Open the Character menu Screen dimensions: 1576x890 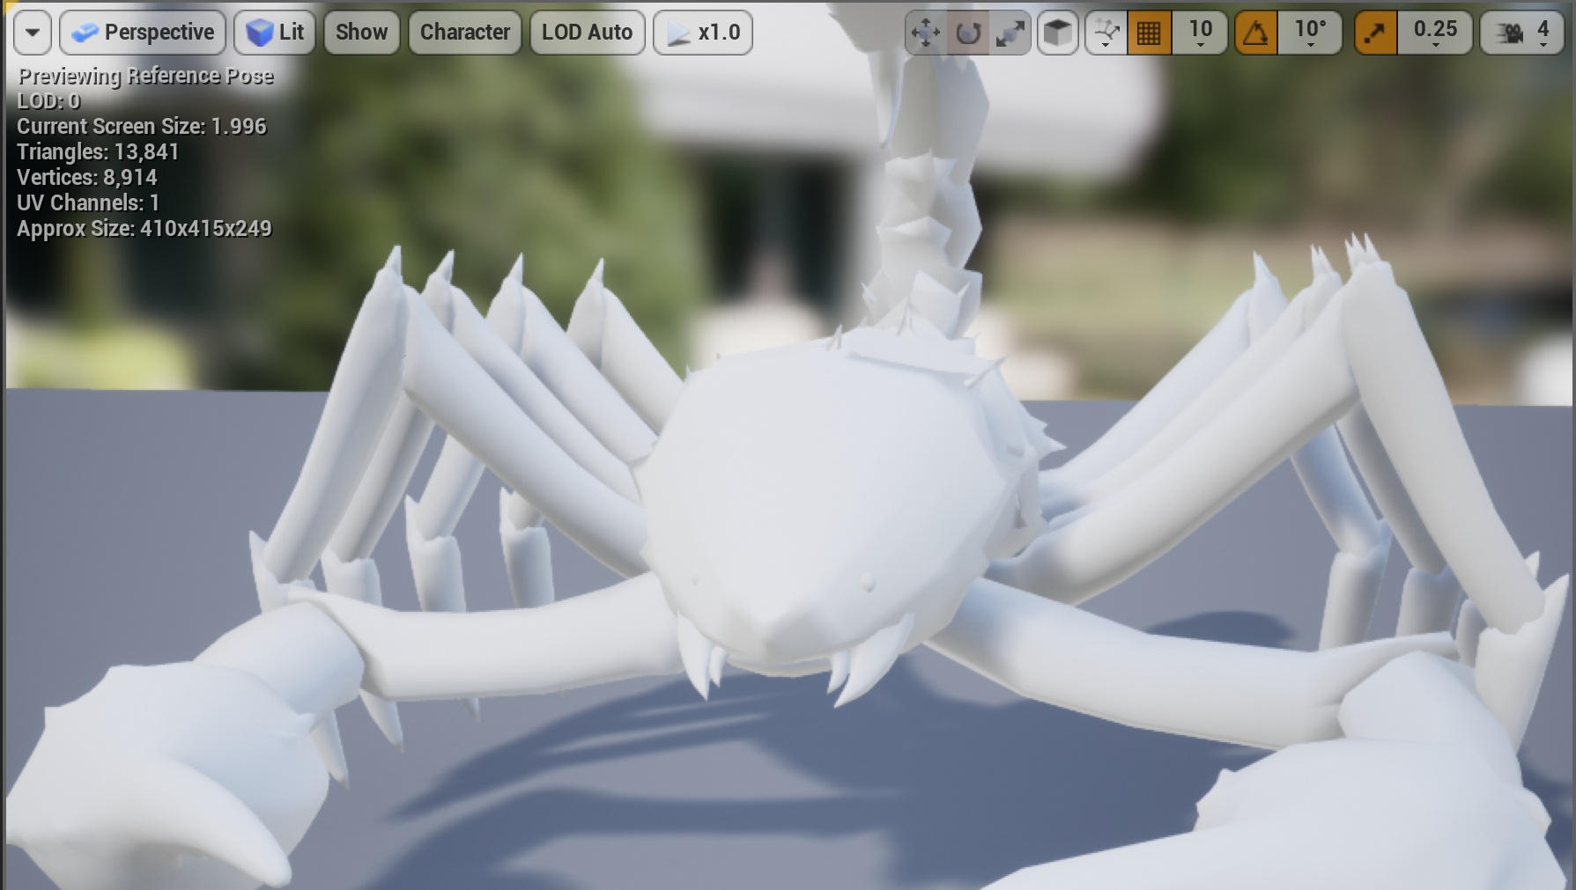(465, 32)
